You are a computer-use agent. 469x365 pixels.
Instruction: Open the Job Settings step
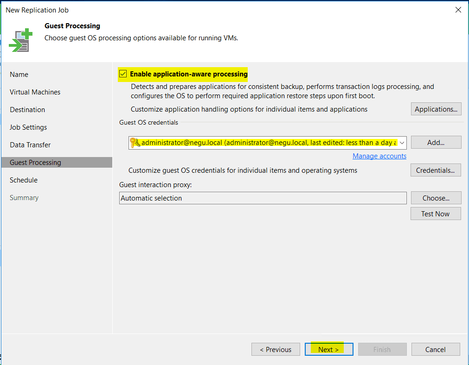click(28, 127)
